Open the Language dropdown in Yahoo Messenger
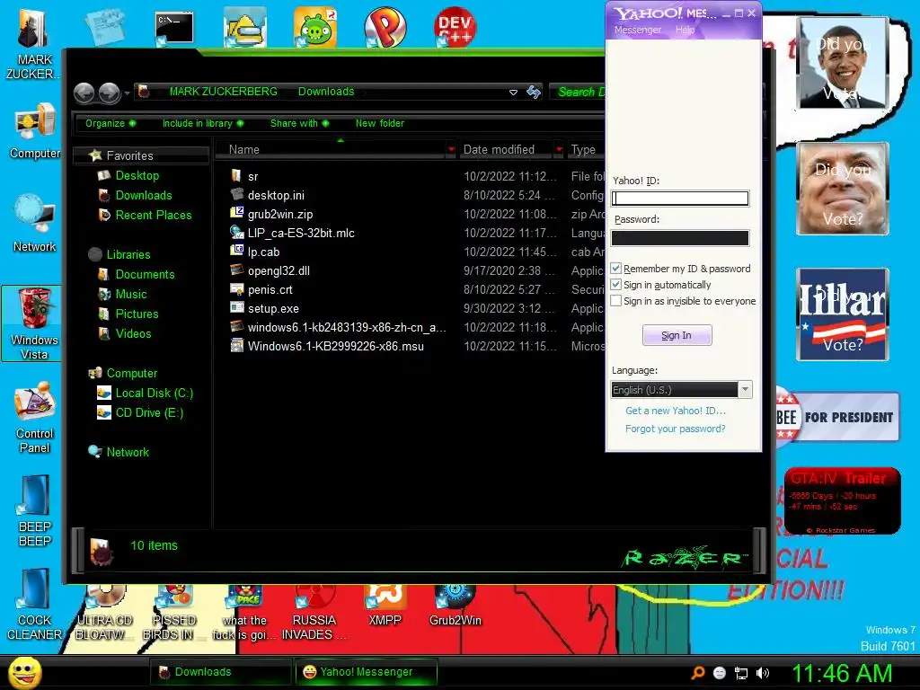 [745, 390]
